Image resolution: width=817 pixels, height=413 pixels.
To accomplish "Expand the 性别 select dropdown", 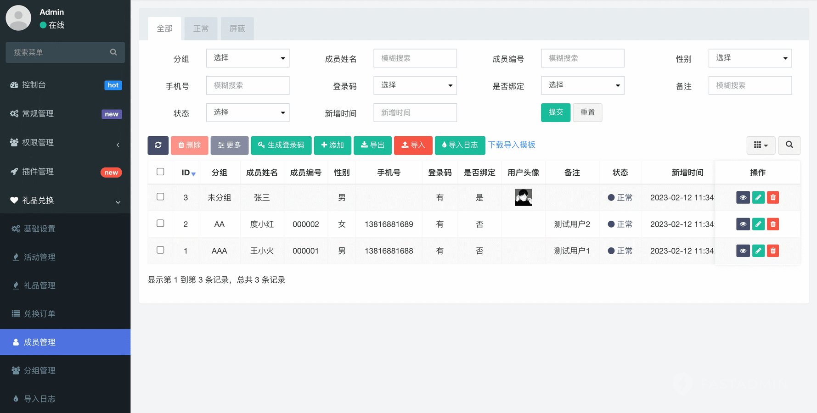I will pos(749,58).
